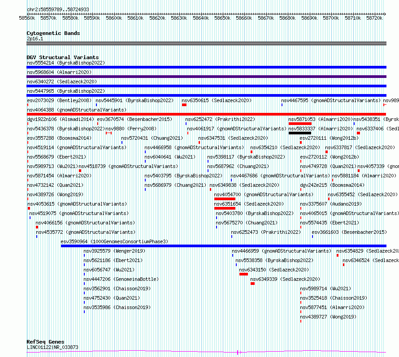
Task: Click red glyph under nsv6354829
Action: 338,255
